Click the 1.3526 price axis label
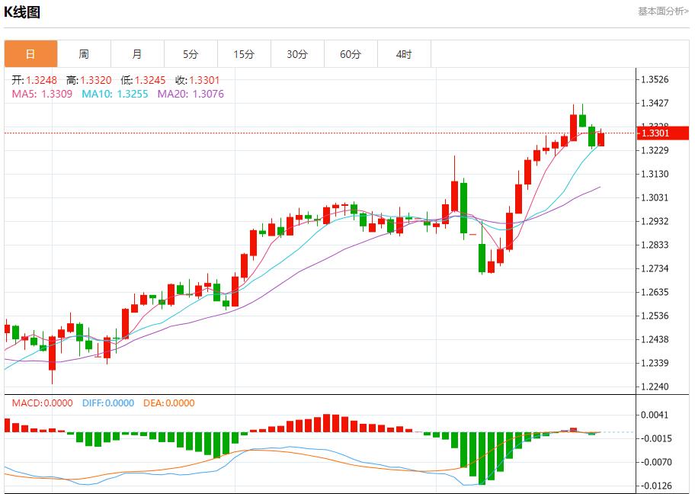Viewport: 695px width, 494px height. pos(655,79)
